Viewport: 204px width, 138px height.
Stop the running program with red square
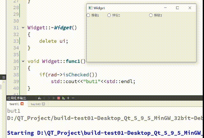[x=59, y=98]
